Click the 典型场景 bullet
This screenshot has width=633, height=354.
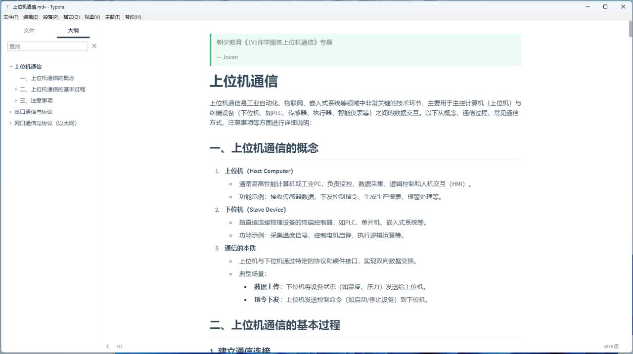253,274
